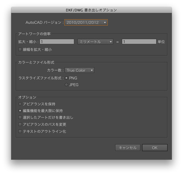Enable the テキストのアウトライン化 checkbox
Viewport: 183px width, 175px height.
[20, 131]
